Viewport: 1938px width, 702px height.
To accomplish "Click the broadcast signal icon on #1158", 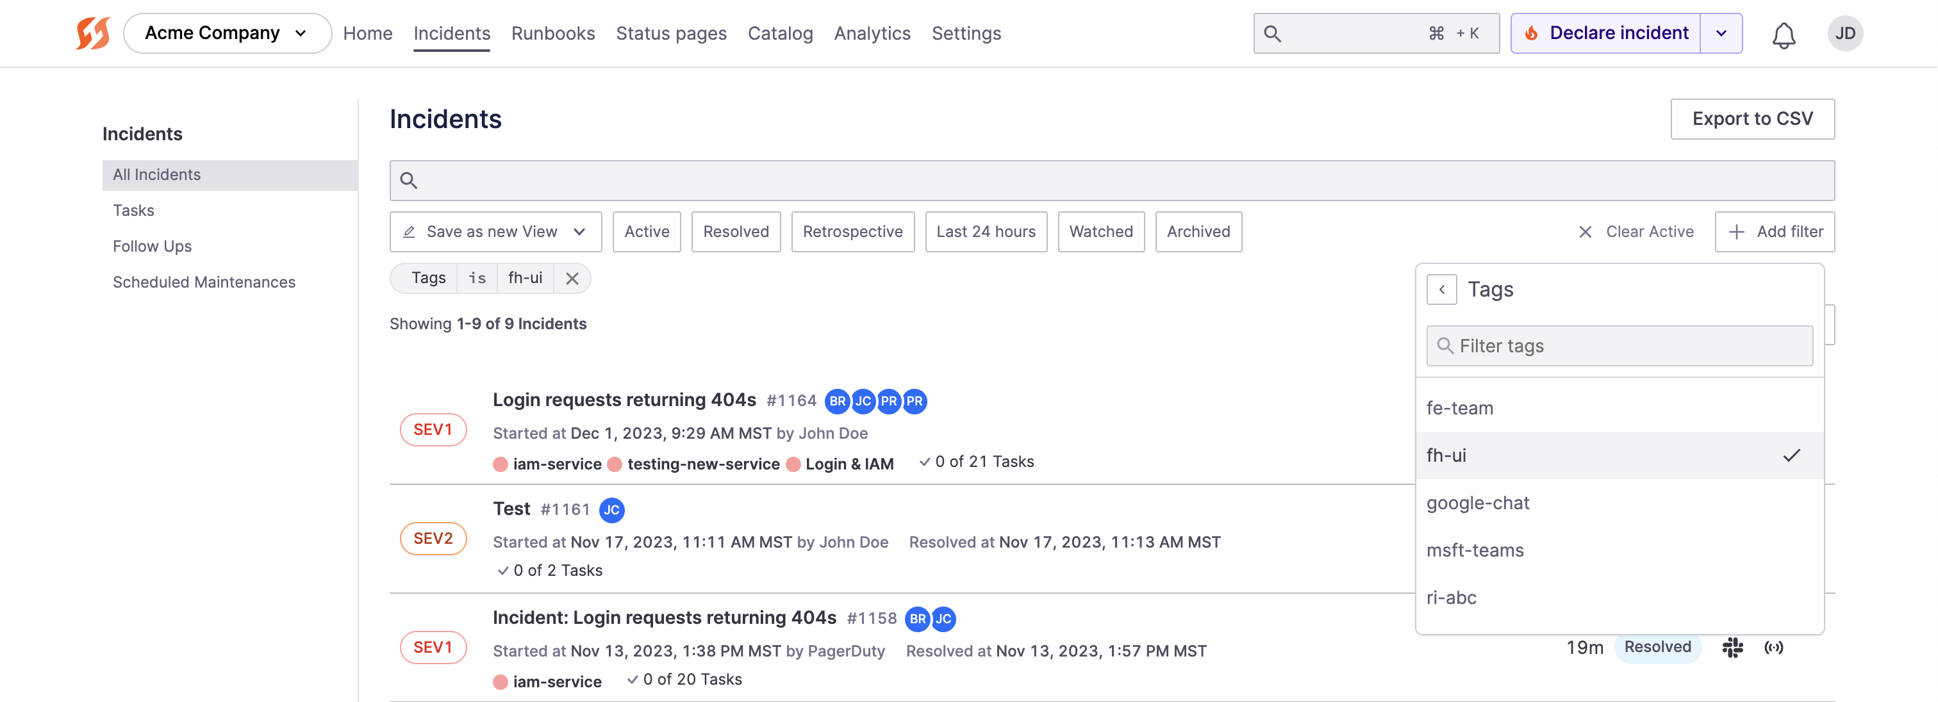I will point(1773,647).
